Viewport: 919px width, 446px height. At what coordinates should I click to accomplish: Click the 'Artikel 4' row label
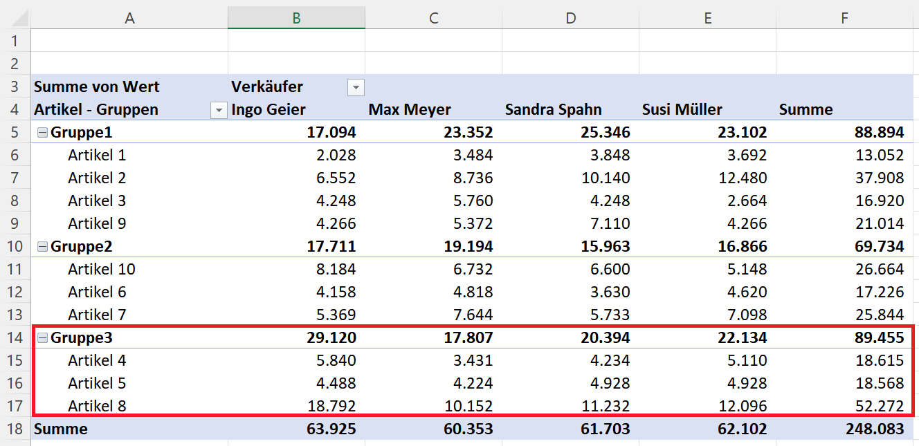pyautogui.click(x=97, y=360)
